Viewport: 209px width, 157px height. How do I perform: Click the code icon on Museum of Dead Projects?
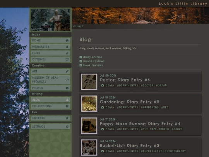pyautogui.click(x=67, y=80)
